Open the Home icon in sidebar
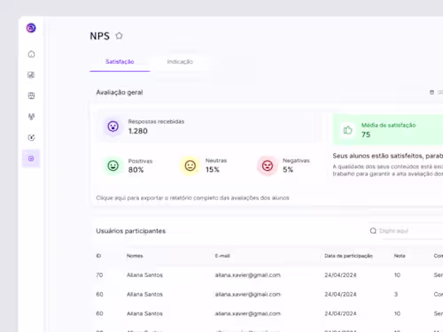 [31, 54]
